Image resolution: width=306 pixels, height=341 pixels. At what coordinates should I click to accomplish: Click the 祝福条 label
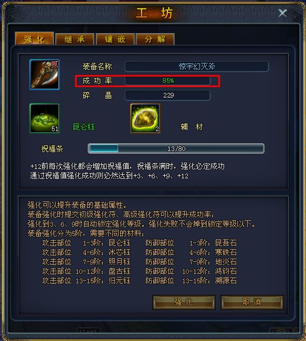(x=52, y=149)
